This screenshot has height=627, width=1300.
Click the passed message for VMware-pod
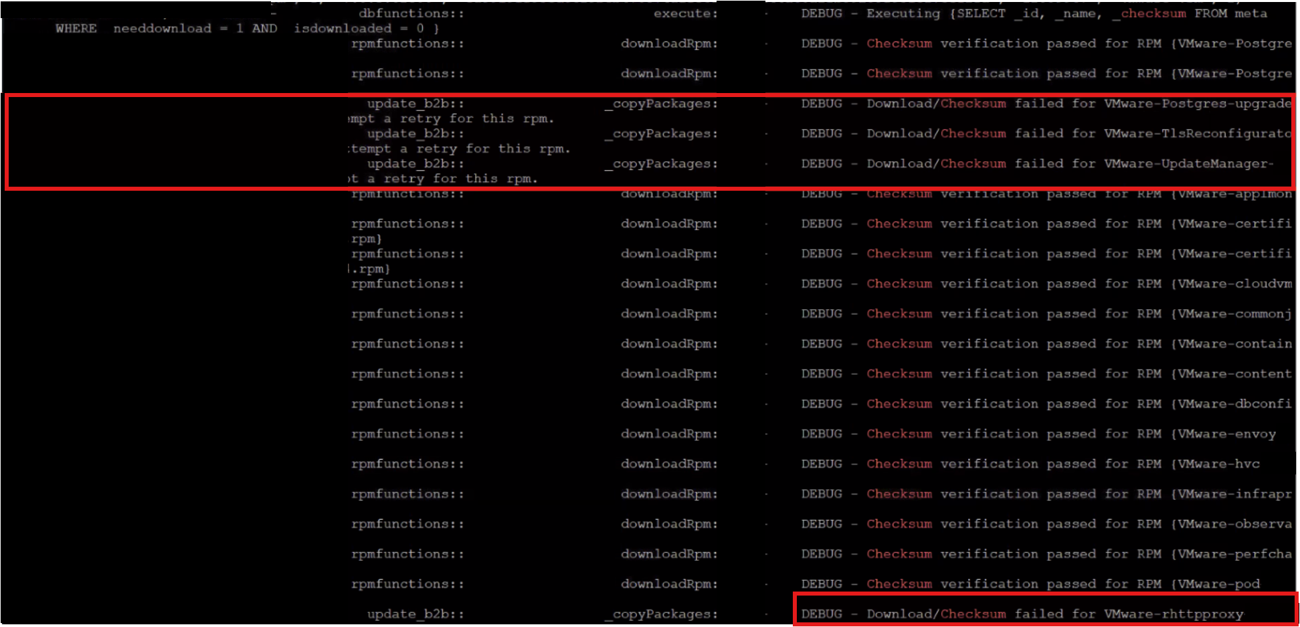[1062, 584]
